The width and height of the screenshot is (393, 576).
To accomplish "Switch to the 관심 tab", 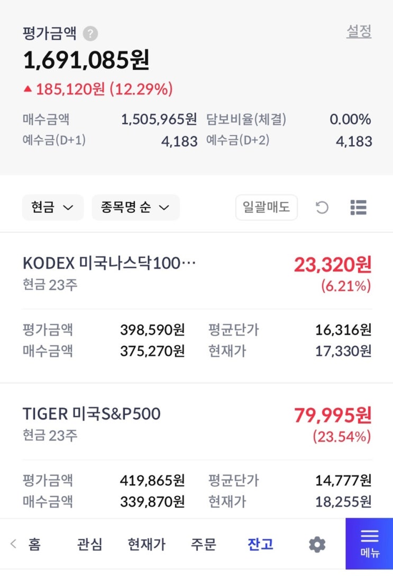I will point(89,544).
